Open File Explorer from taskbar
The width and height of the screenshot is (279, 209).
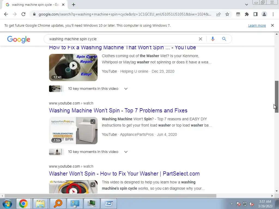click(40, 204)
